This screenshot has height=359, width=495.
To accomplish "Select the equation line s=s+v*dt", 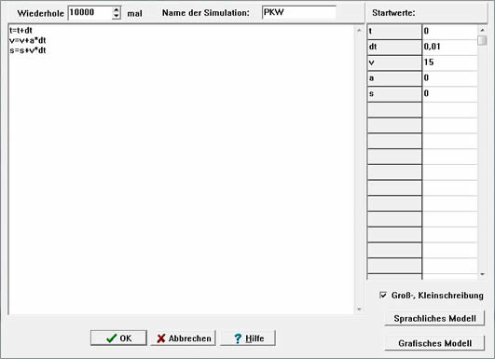I will (28, 50).
